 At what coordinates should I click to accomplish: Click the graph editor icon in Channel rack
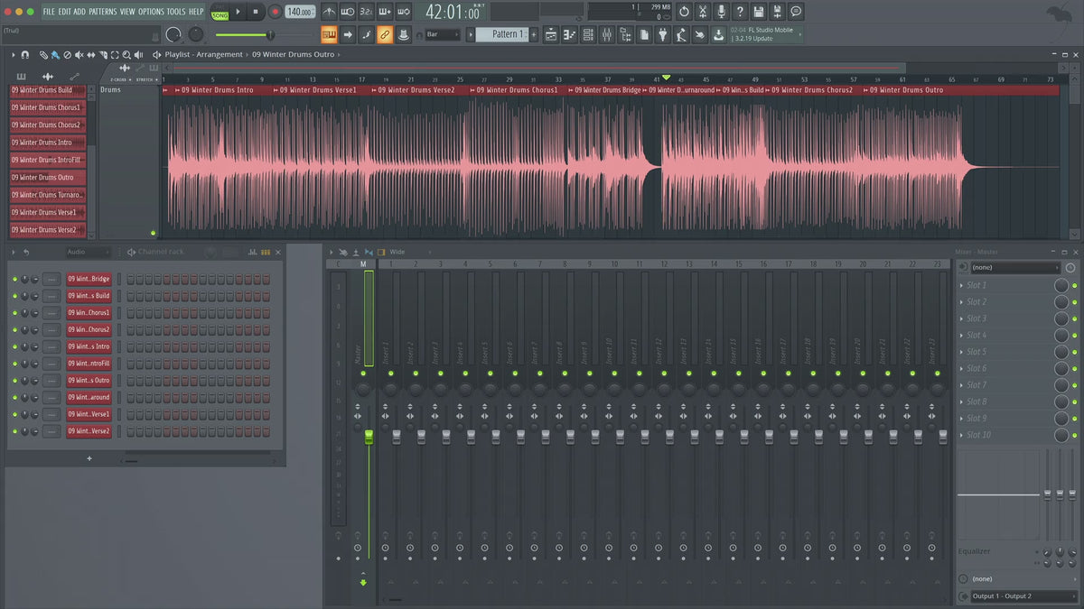tap(253, 253)
